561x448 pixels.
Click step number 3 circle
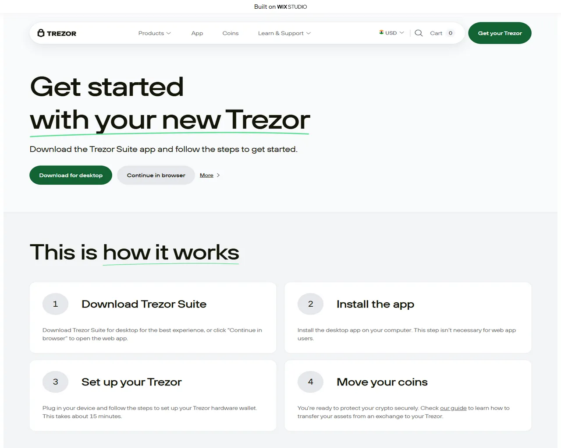click(x=55, y=382)
